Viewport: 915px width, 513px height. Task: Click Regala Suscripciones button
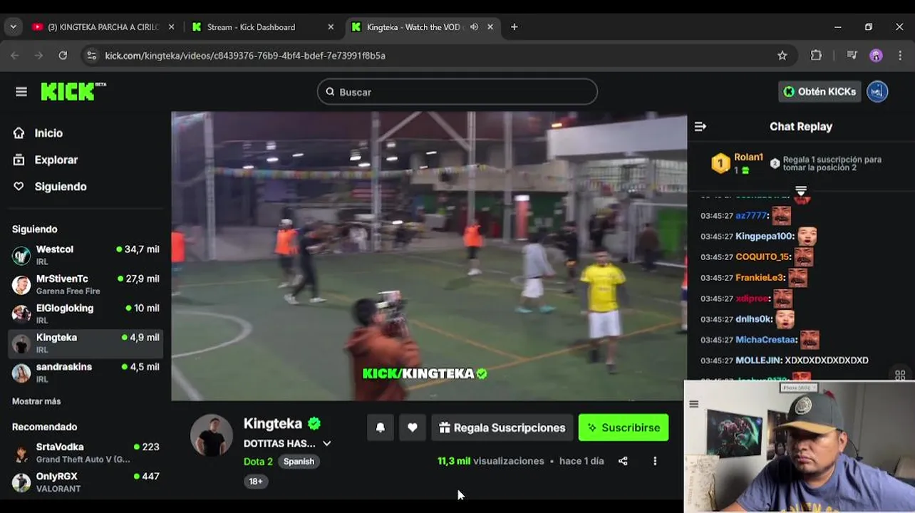(502, 427)
